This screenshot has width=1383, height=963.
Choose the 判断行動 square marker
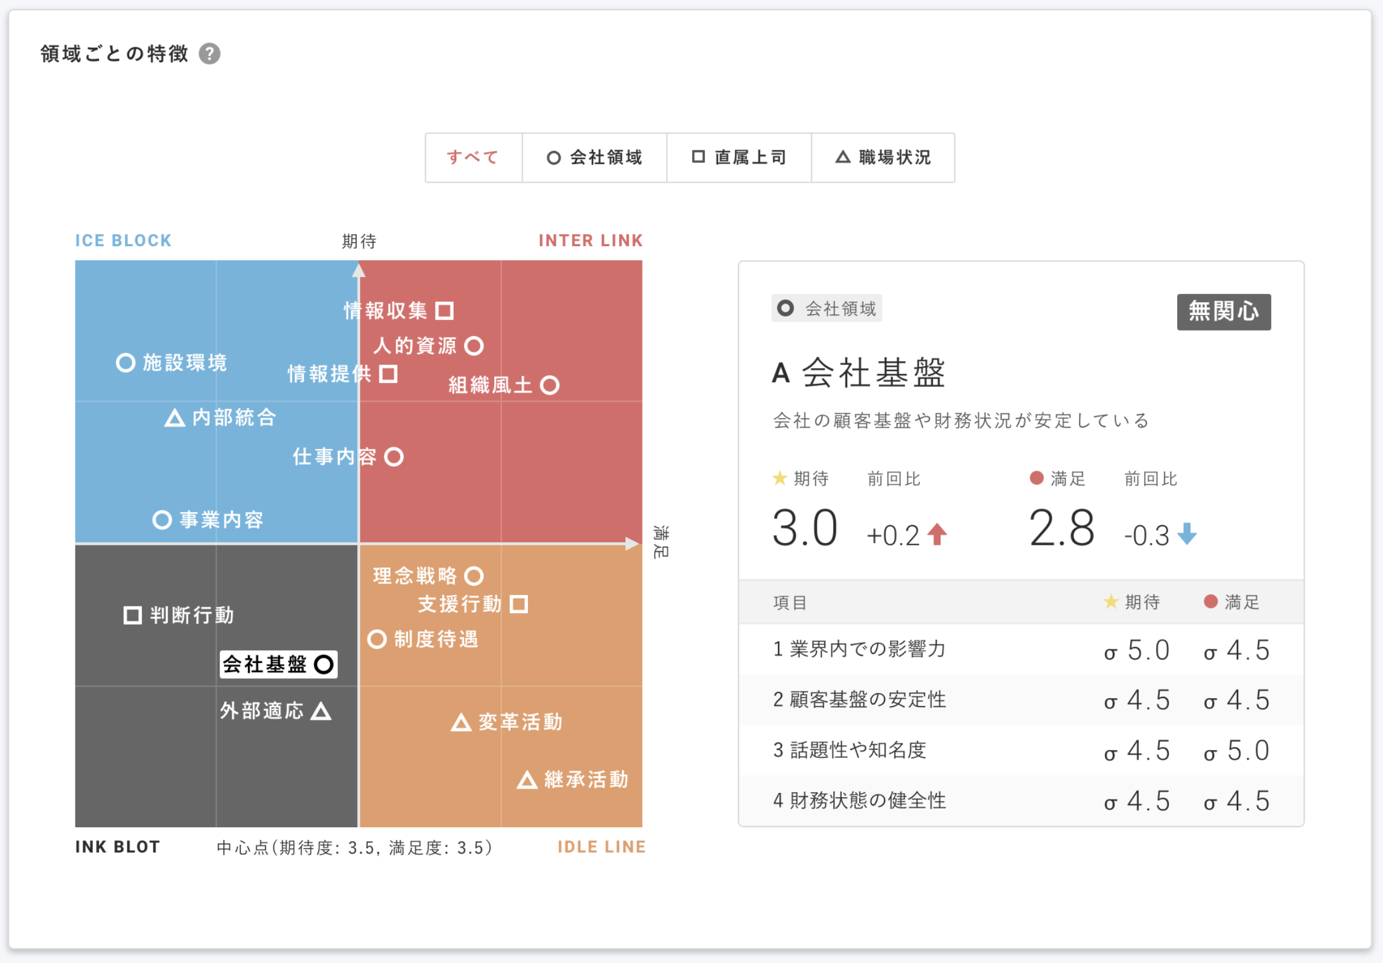132,615
